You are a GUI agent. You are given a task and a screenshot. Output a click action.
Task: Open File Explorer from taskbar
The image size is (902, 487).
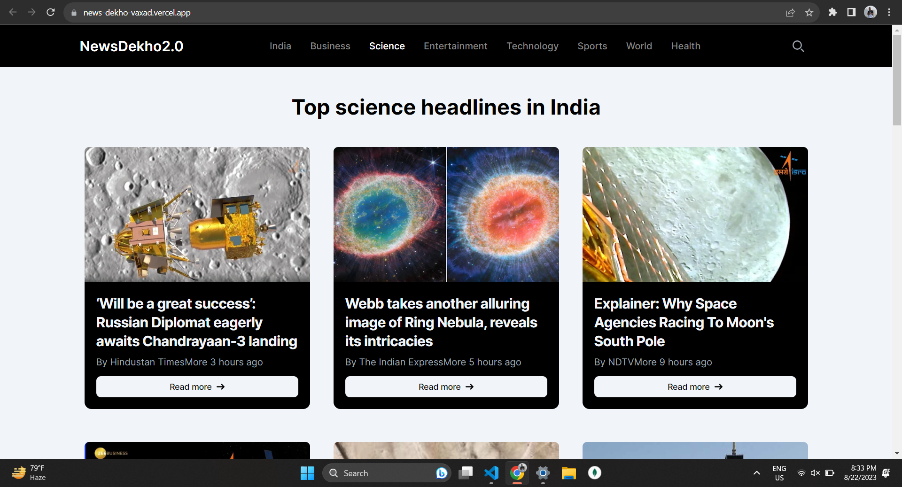[x=569, y=473]
